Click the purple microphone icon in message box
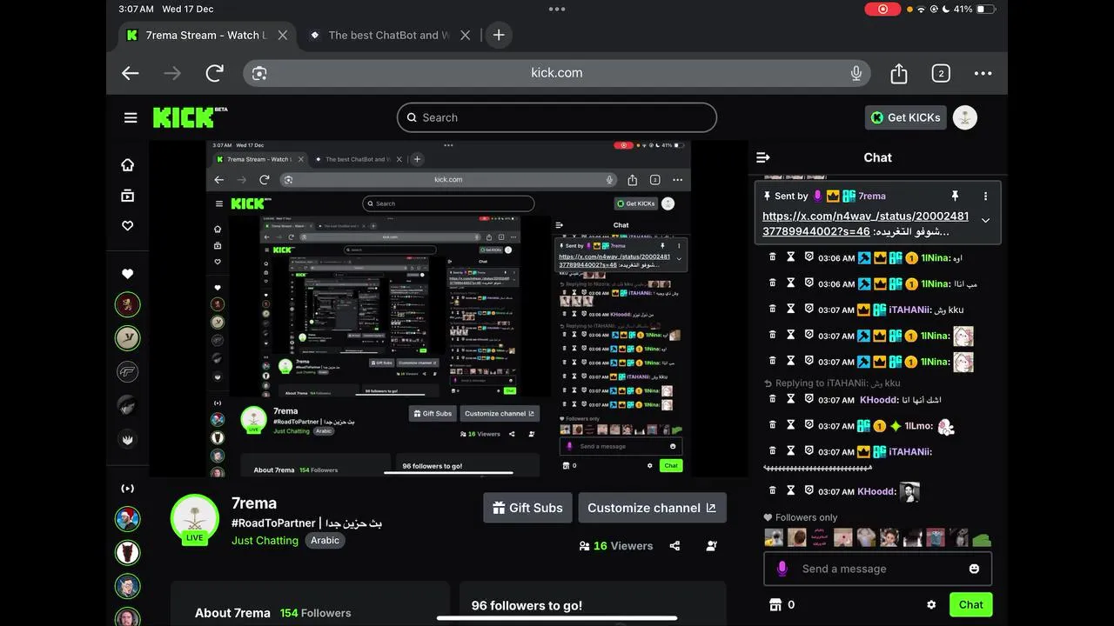Screen dimensions: 1114x626 [782, 569]
